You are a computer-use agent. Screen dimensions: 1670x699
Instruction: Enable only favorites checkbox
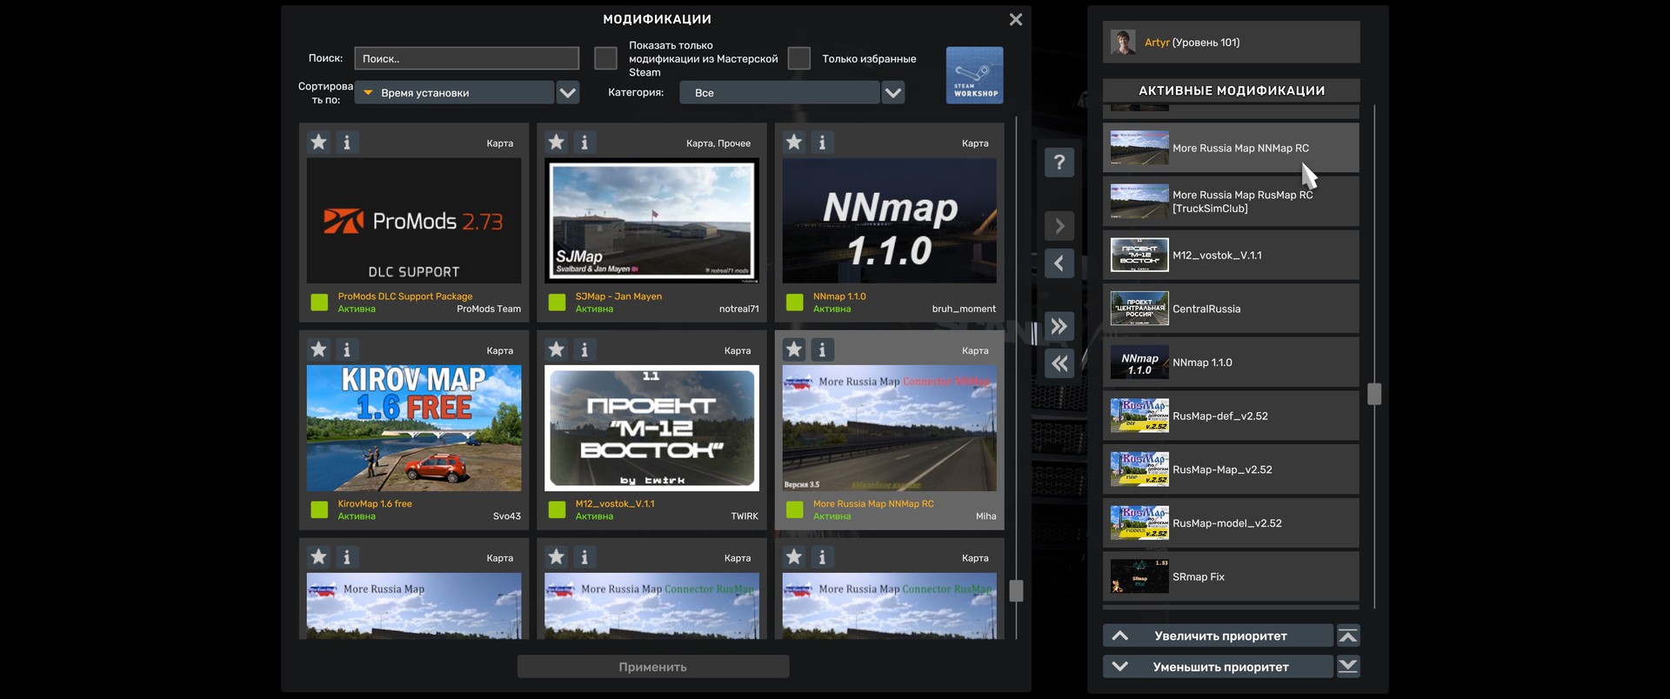point(798,58)
